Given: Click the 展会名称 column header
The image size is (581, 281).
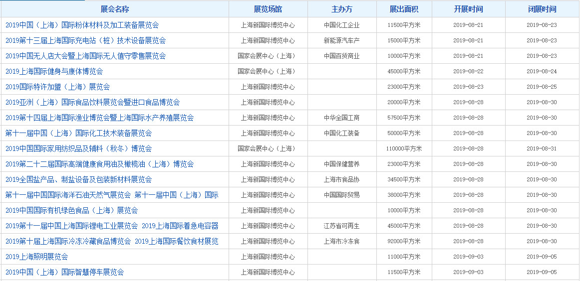Looking at the screenshot, I should [x=115, y=9].
